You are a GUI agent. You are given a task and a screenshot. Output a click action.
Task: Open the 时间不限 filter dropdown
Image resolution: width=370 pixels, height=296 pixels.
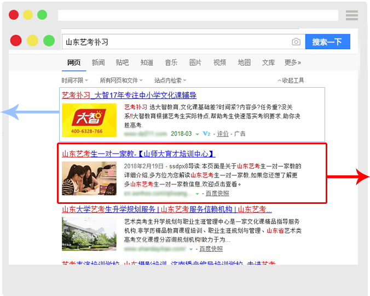[x=74, y=81]
